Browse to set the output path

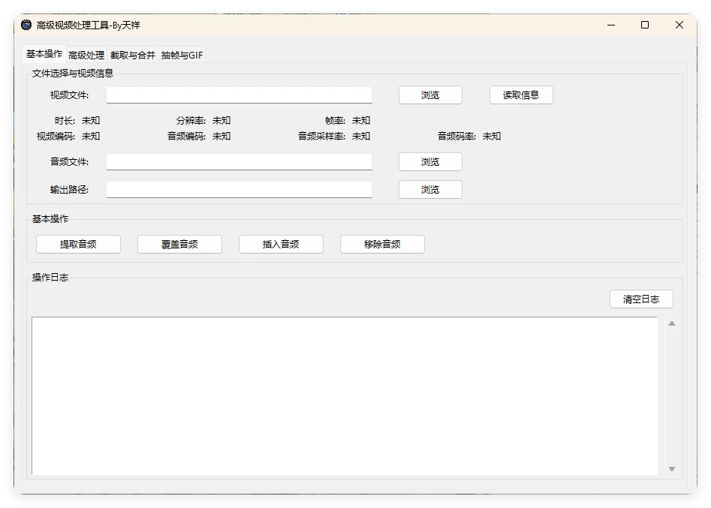pyautogui.click(x=429, y=189)
